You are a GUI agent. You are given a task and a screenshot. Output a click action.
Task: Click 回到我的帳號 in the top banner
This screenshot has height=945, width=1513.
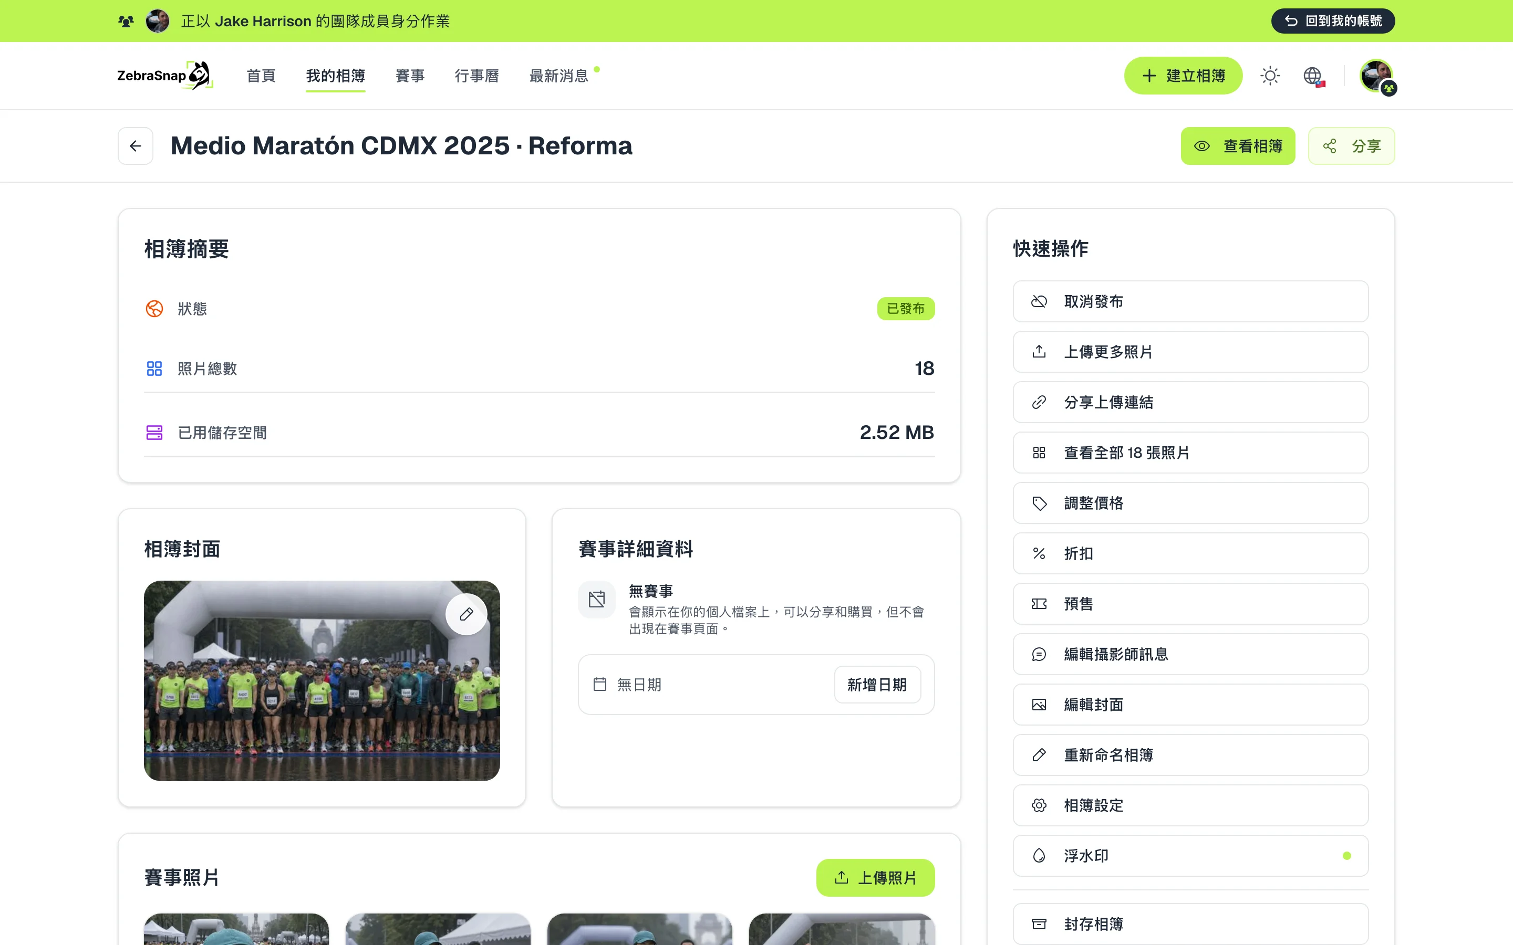(1333, 20)
